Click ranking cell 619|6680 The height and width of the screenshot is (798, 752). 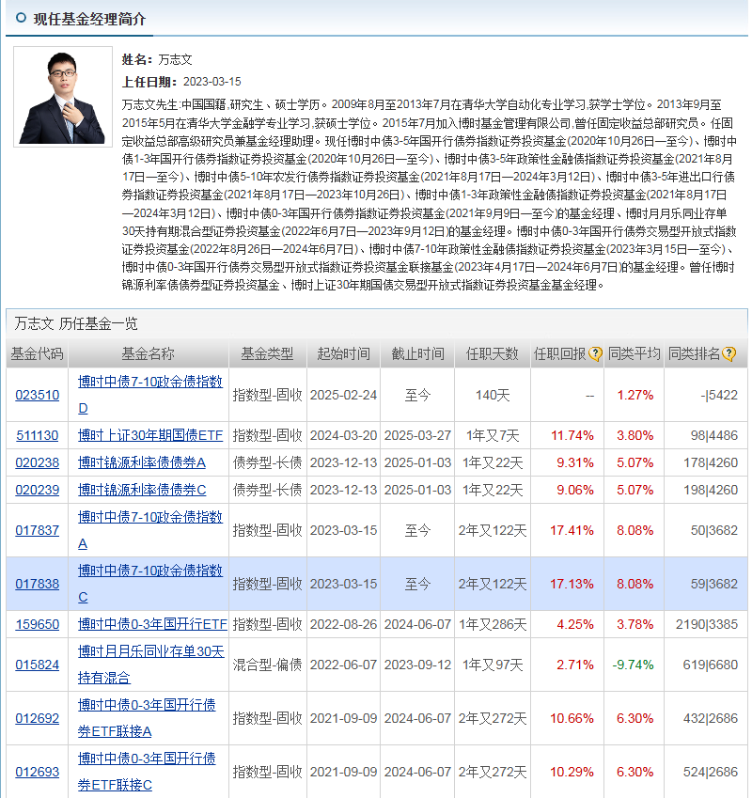(711, 665)
